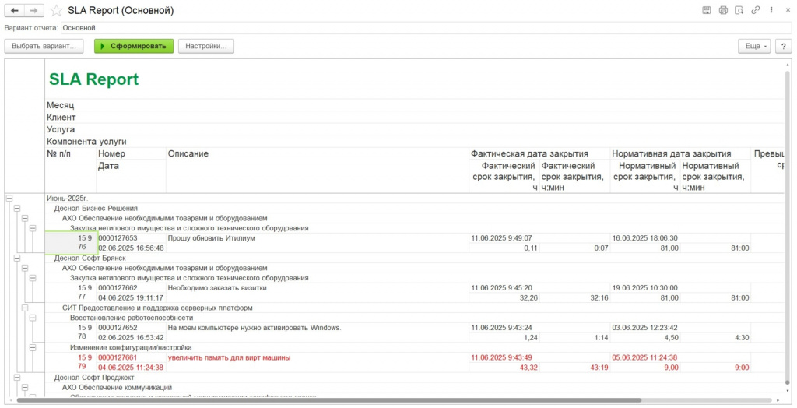797x408 pixels.
Task: Select the Нормативная дата закрытия column header
Action: pos(672,153)
